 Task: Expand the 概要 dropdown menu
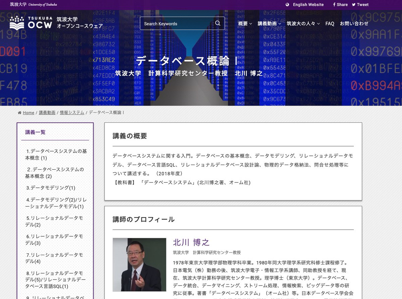pyautogui.click(x=245, y=23)
